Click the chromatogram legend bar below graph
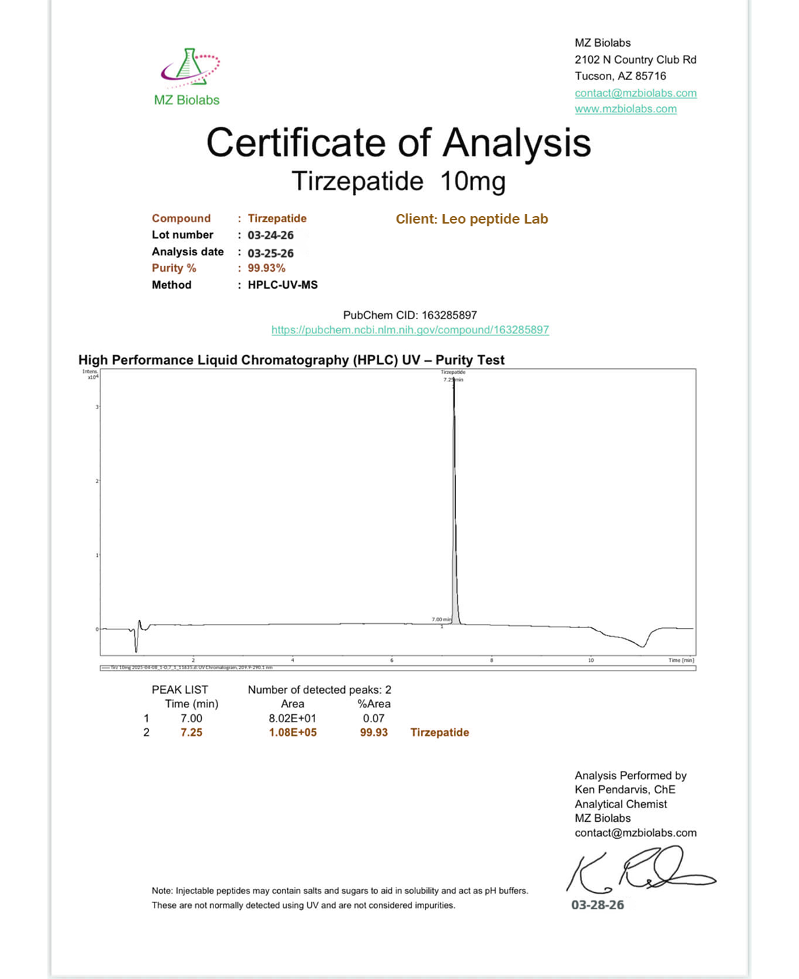 click(398, 668)
